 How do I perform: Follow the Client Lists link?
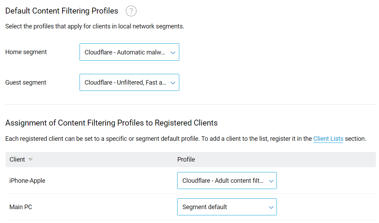[328, 139]
